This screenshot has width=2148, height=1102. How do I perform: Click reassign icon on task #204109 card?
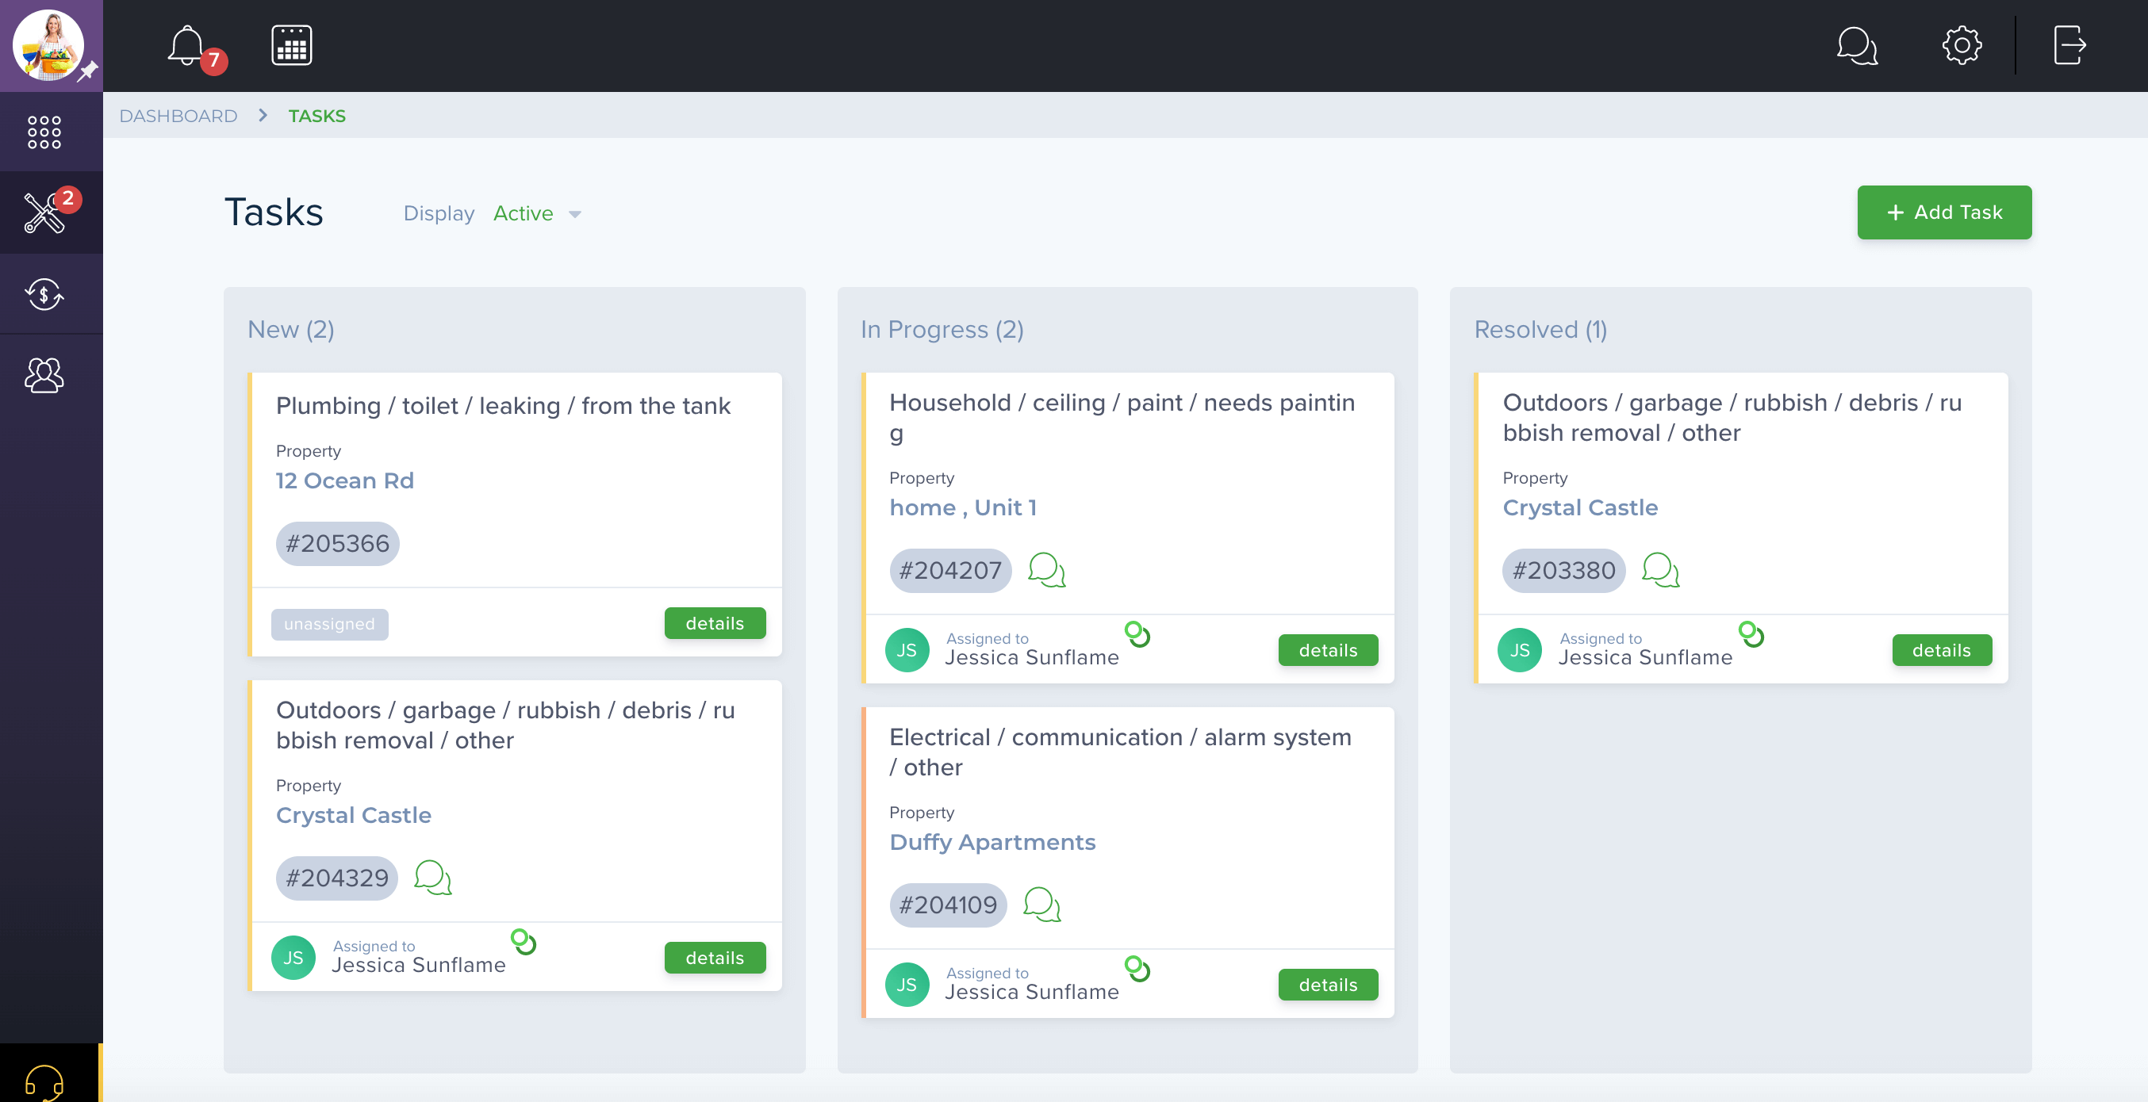(1137, 968)
